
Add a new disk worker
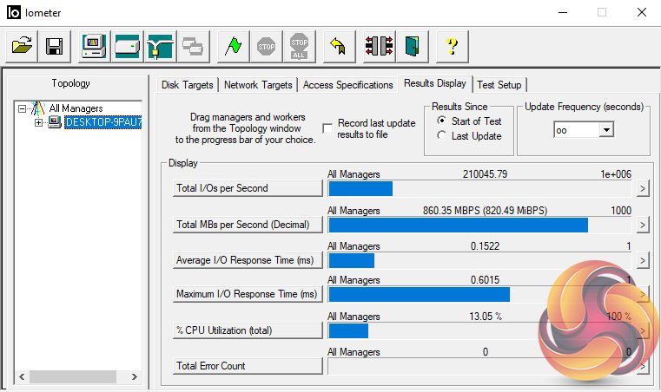[128, 46]
